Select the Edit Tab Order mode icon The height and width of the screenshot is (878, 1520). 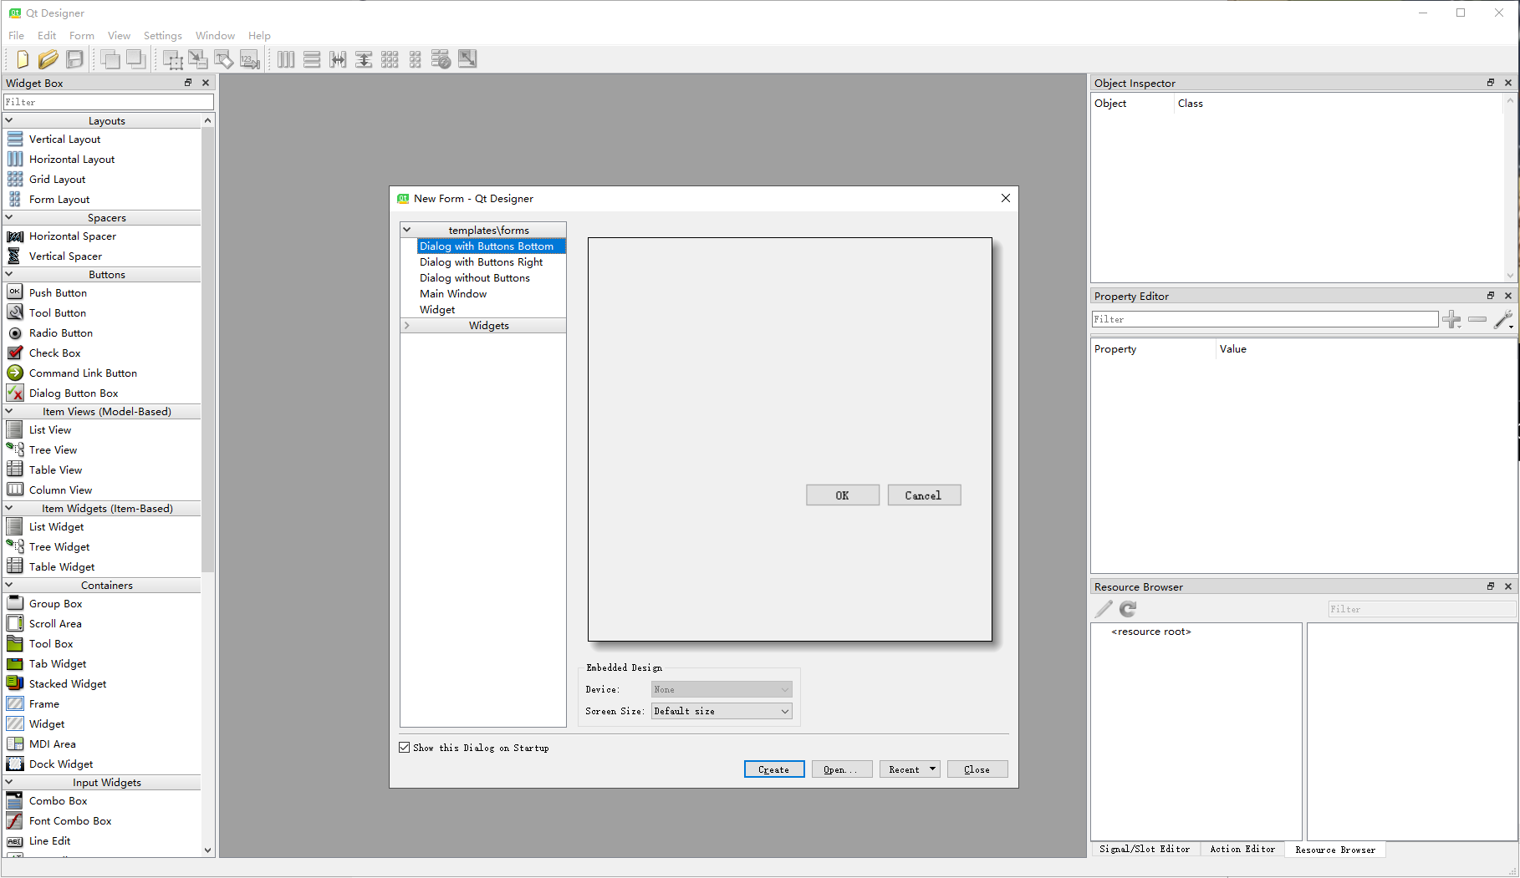click(x=250, y=59)
